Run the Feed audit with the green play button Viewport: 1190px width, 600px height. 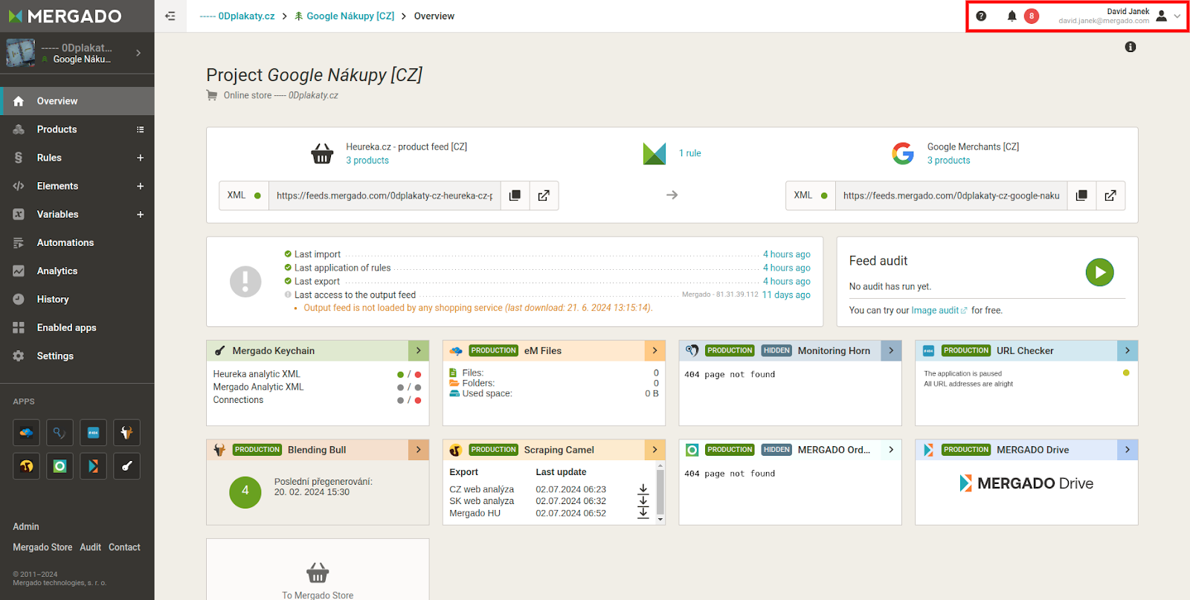pyautogui.click(x=1099, y=272)
